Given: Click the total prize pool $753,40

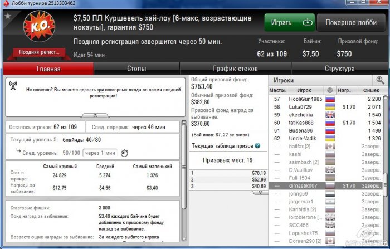Looking at the screenshot, I should [x=202, y=86].
